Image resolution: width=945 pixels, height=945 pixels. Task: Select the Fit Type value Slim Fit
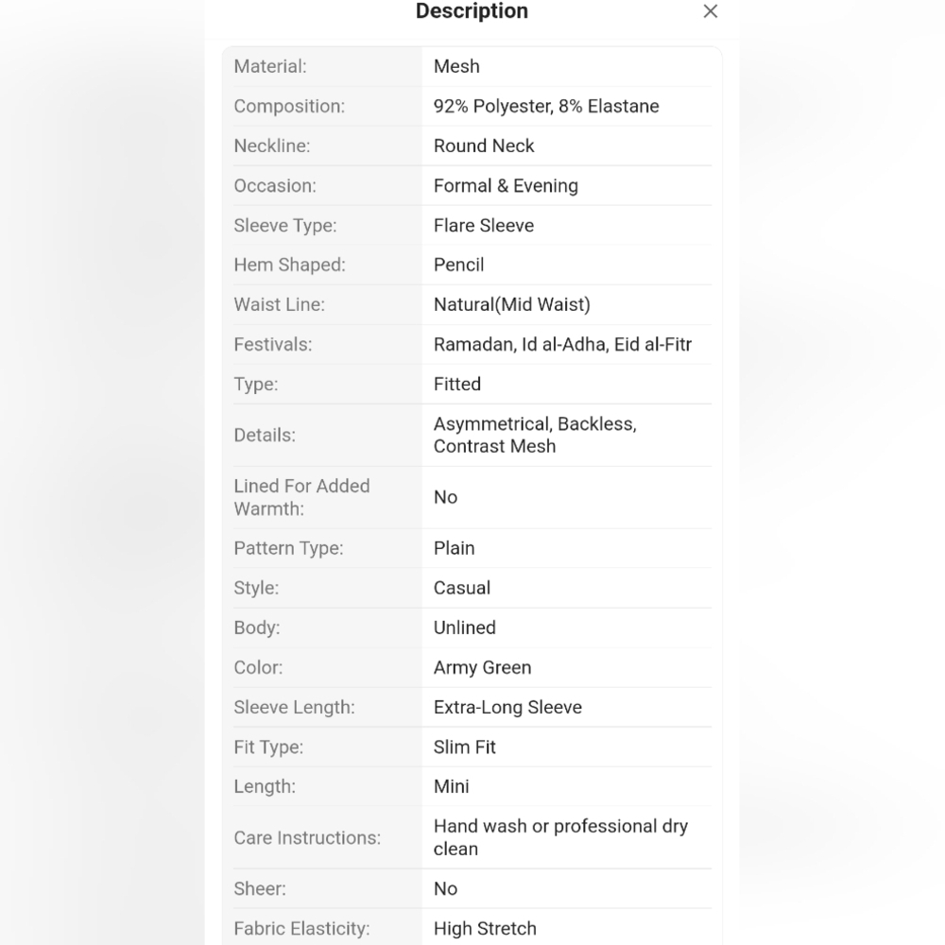click(464, 747)
